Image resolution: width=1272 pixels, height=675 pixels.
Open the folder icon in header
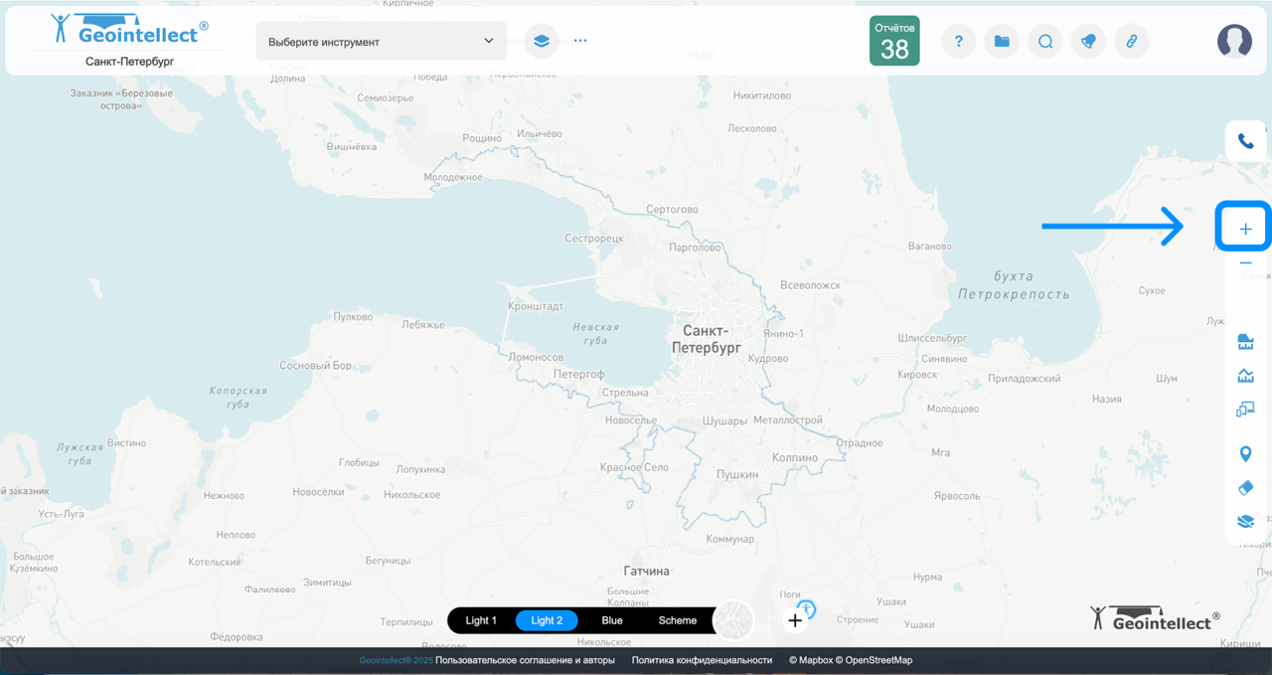point(1002,42)
